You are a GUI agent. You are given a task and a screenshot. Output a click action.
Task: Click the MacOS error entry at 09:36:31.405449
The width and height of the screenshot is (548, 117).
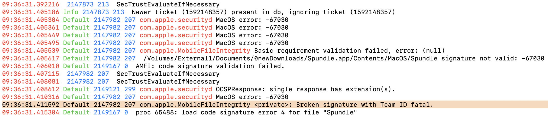252,35
